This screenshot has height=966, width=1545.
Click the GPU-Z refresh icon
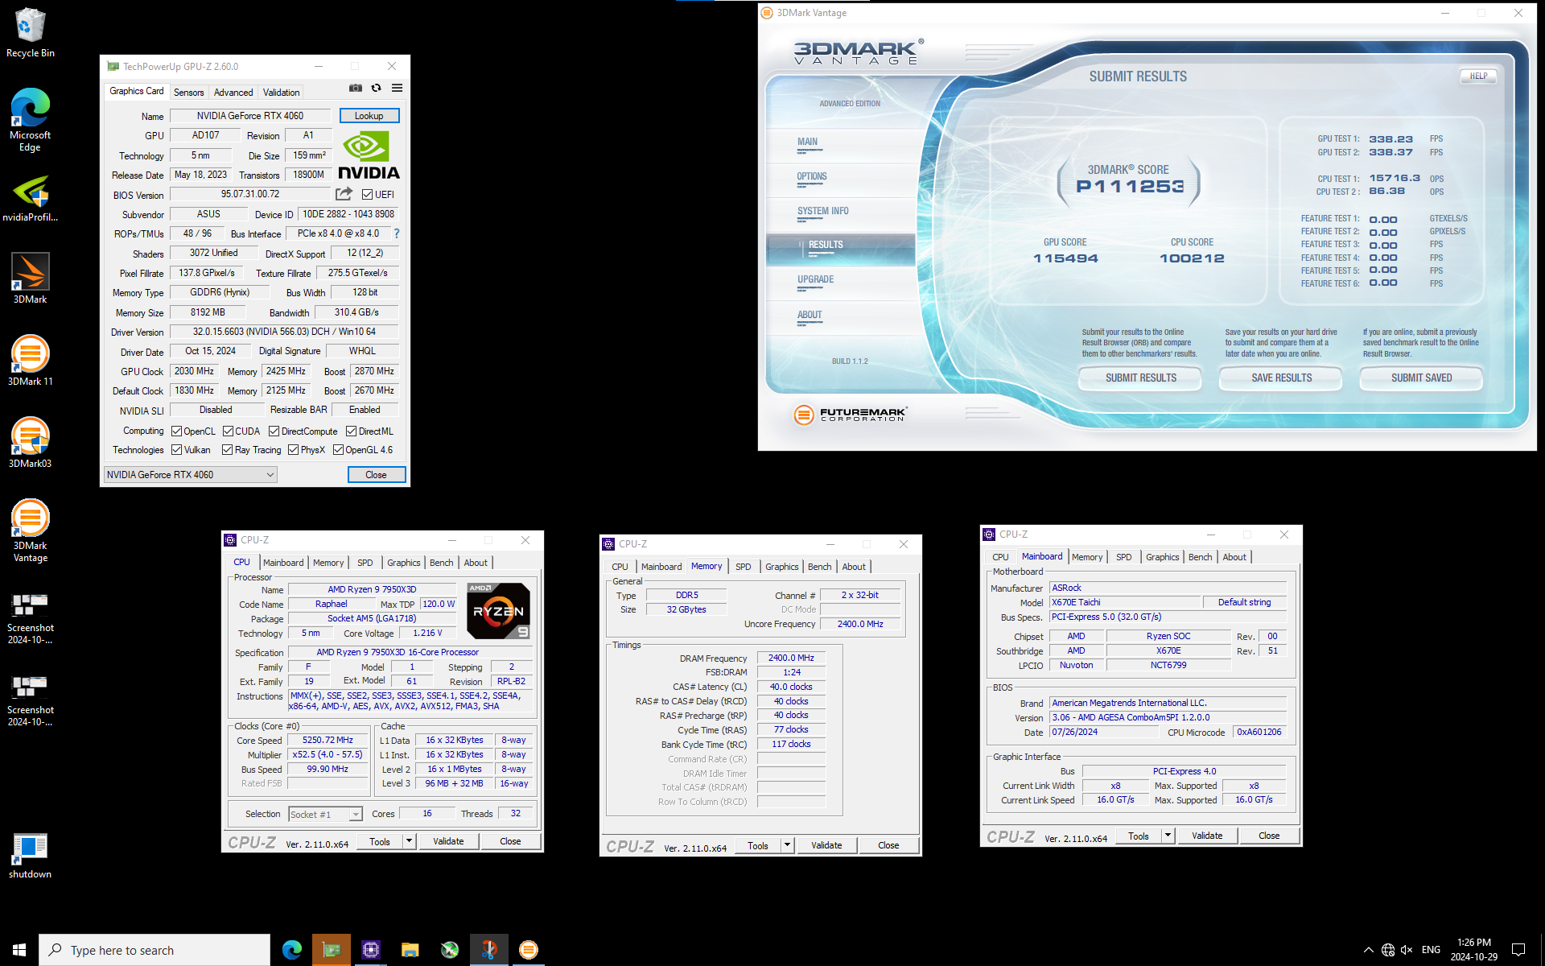click(376, 89)
